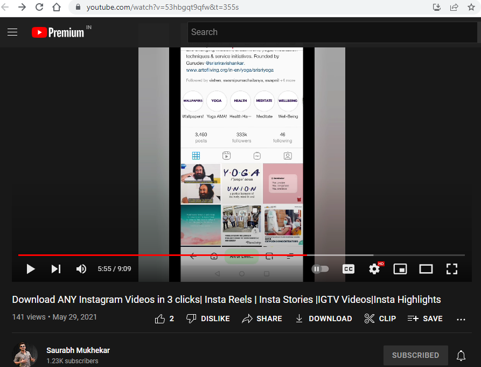Share the video

(262, 319)
